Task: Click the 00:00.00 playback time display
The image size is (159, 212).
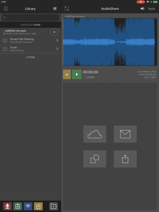Action: [90, 72]
